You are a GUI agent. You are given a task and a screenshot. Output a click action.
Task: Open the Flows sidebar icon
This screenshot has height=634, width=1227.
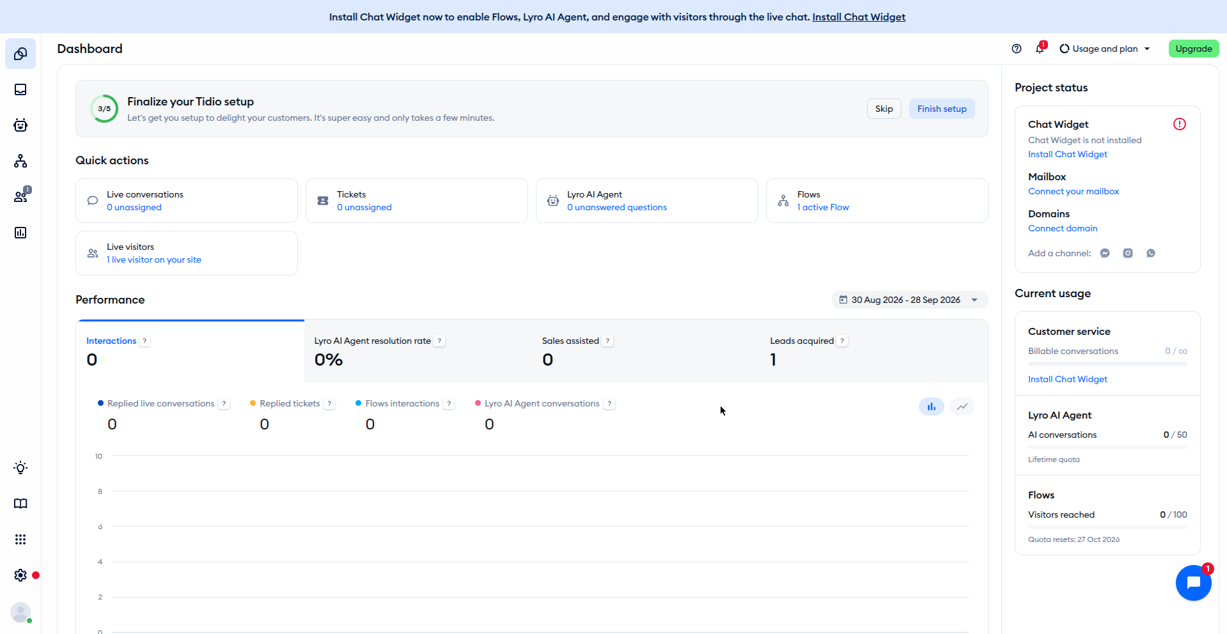tap(20, 161)
